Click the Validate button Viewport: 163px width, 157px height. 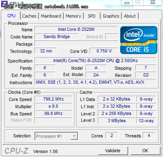tap(113, 151)
